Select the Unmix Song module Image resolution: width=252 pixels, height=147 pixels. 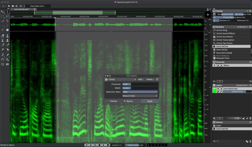(x=231, y=30)
